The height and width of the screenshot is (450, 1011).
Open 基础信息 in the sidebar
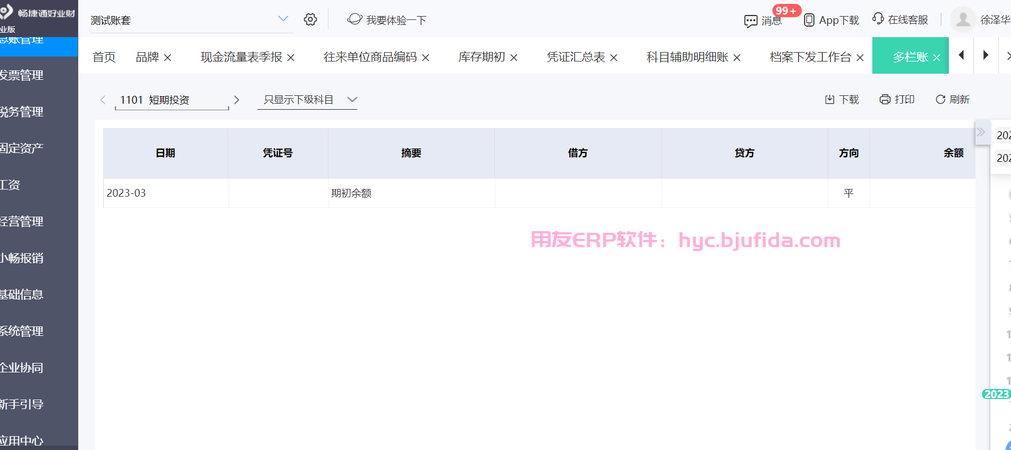tap(22, 294)
